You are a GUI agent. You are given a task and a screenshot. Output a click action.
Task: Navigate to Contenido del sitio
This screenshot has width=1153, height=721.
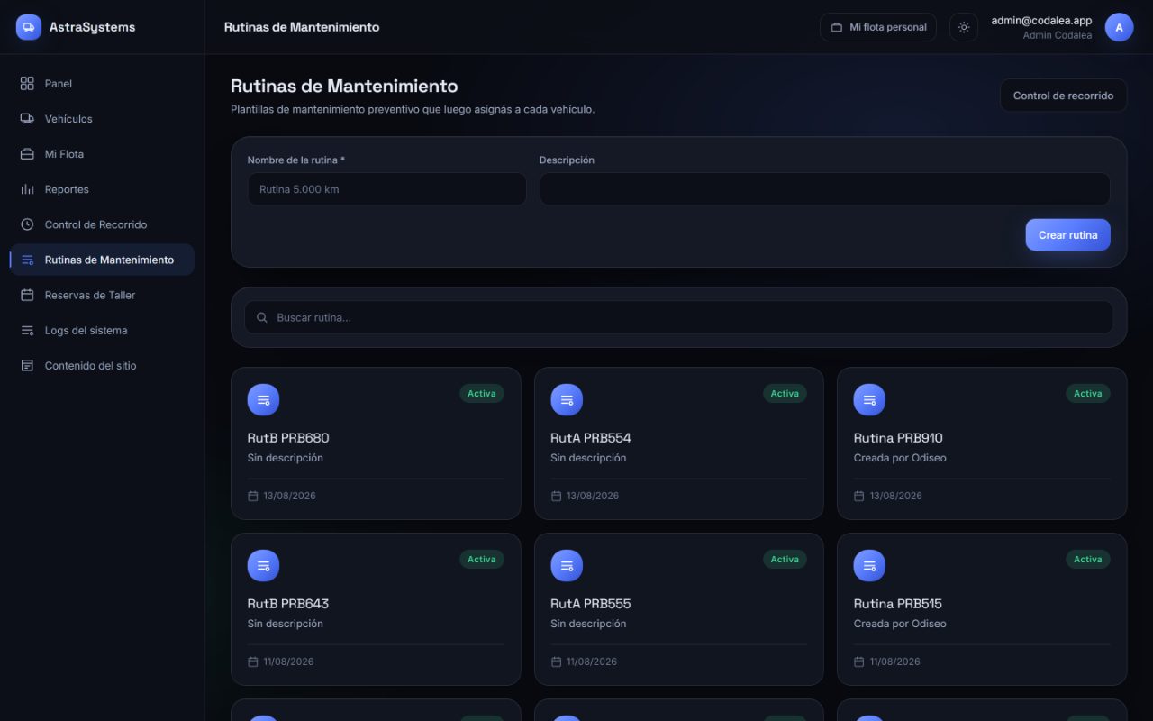[x=102, y=365]
